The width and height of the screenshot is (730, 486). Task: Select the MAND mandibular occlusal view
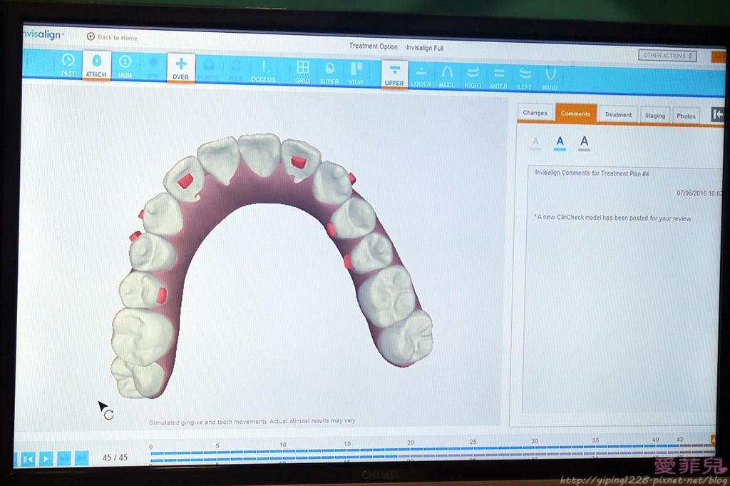550,79
